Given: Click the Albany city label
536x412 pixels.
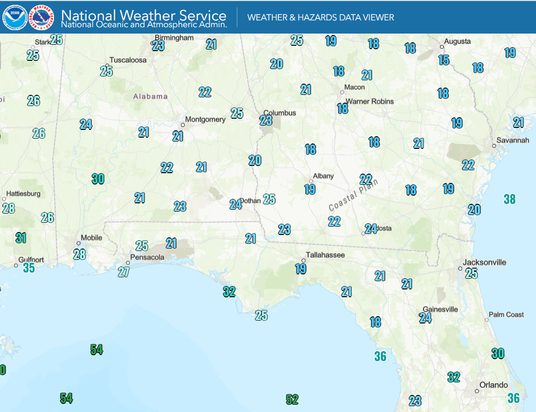Looking at the screenshot, I should 323,176.
